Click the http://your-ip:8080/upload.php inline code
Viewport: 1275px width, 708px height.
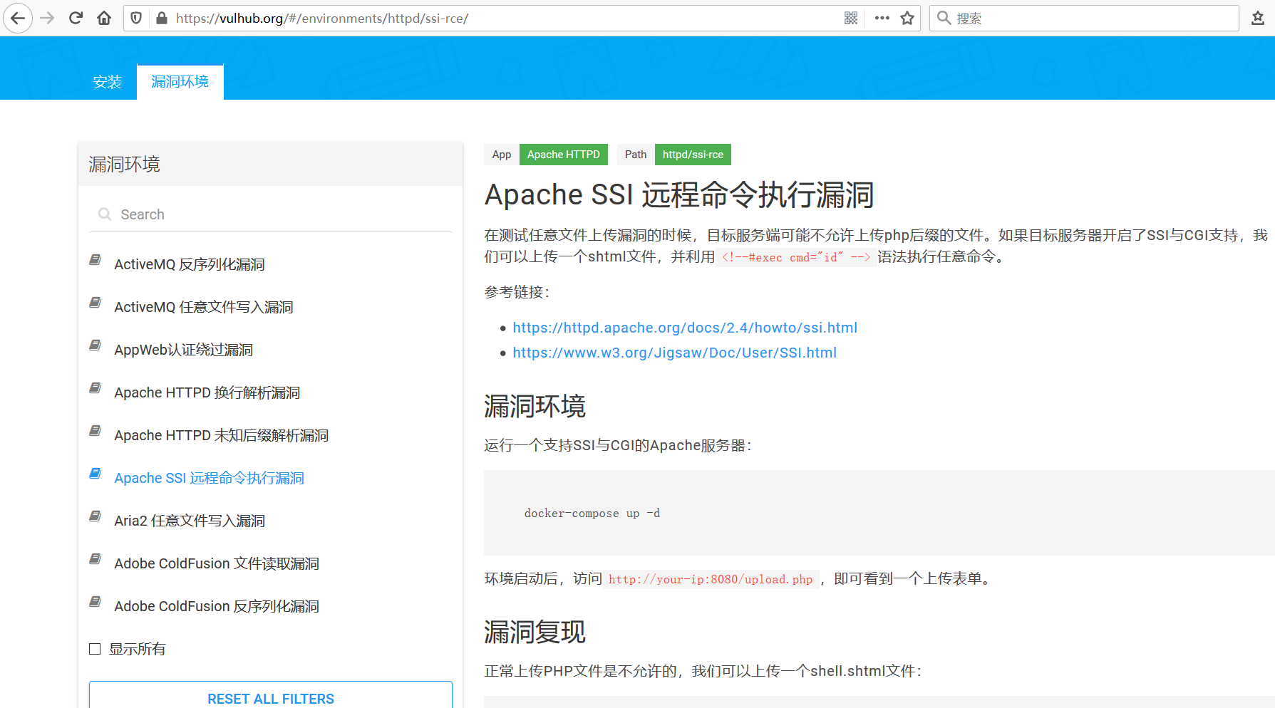[x=711, y=579]
